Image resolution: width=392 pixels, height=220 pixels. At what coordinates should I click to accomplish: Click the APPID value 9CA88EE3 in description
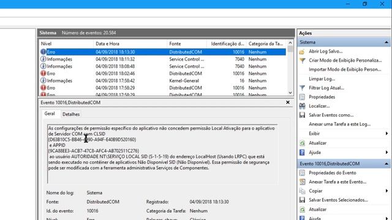coord(94,151)
